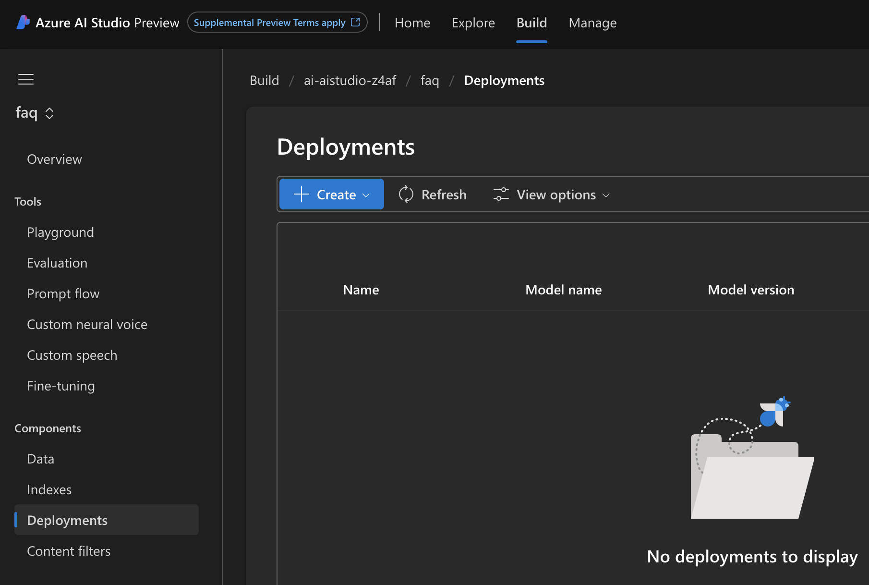Open Data under Components
This screenshot has height=585, width=869.
point(40,459)
